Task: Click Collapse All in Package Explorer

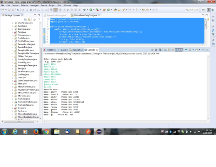Action: (x=25, y=20)
